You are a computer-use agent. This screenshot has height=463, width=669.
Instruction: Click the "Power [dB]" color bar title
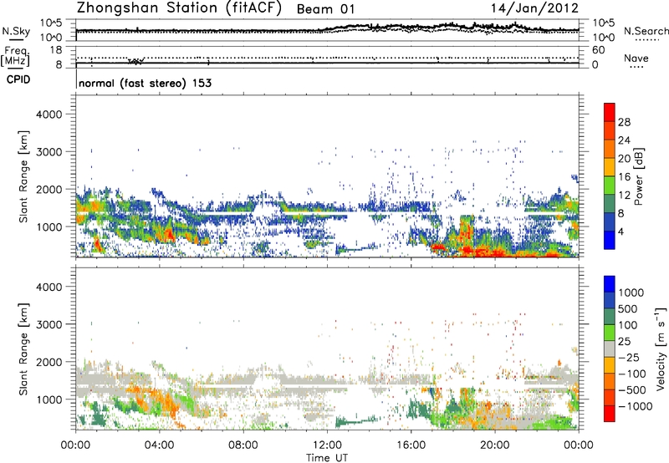pos(639,176)
